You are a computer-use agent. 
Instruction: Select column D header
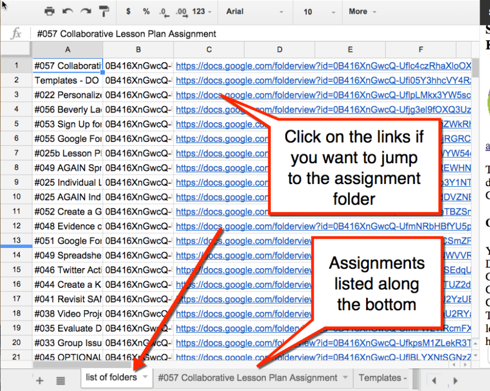coord(280,50)
